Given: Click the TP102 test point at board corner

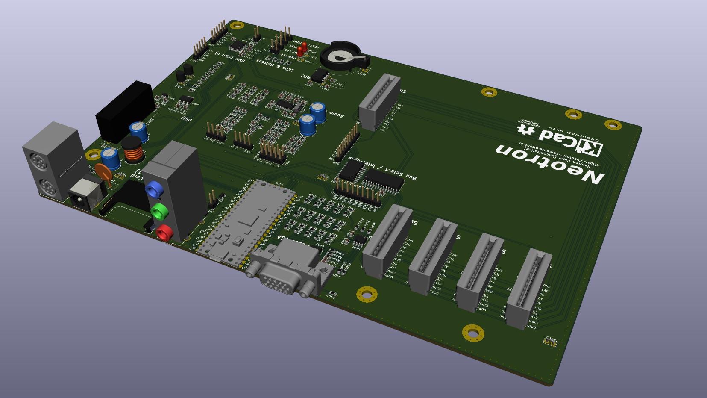Looking at the screenshot, I should [550, 341].
